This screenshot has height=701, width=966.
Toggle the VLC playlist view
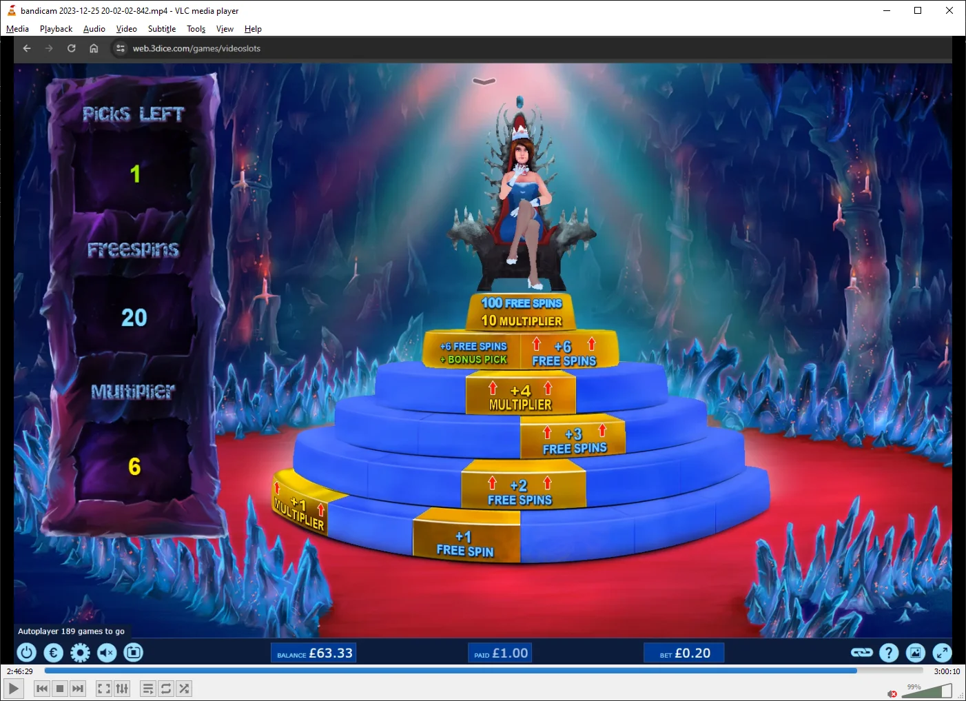click(147, 689)
